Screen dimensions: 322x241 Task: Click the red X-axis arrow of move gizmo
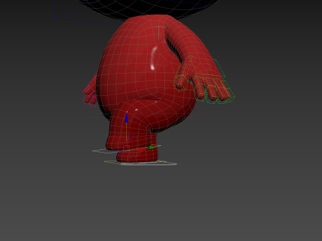coord(141,150)
